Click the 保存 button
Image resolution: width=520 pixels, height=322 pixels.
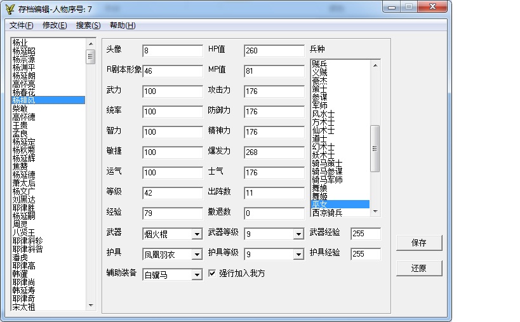pos(419,243)
